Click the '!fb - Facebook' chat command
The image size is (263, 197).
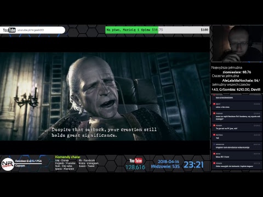[x=87, y=160]
